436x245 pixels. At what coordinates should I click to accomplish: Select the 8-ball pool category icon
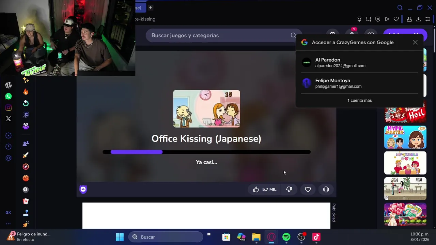point(26,190)
